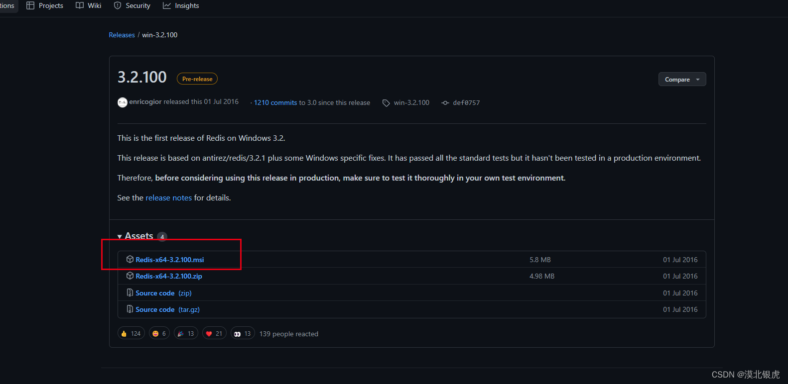
Task: Toggle the thumbs up reaction 124
Action: click(131, 333)
